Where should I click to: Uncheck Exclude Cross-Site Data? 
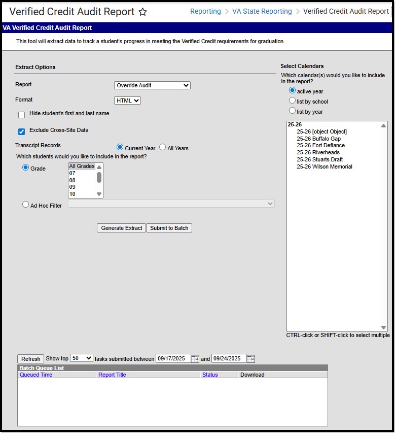(x=22, y=131)
